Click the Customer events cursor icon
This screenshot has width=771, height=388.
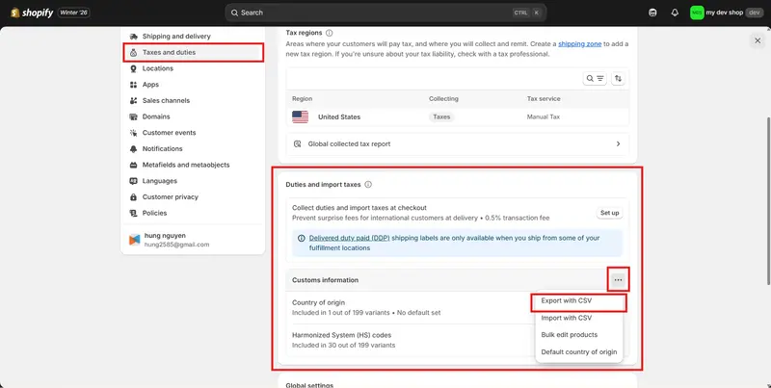pyautogui.click(x=133, y=133)
